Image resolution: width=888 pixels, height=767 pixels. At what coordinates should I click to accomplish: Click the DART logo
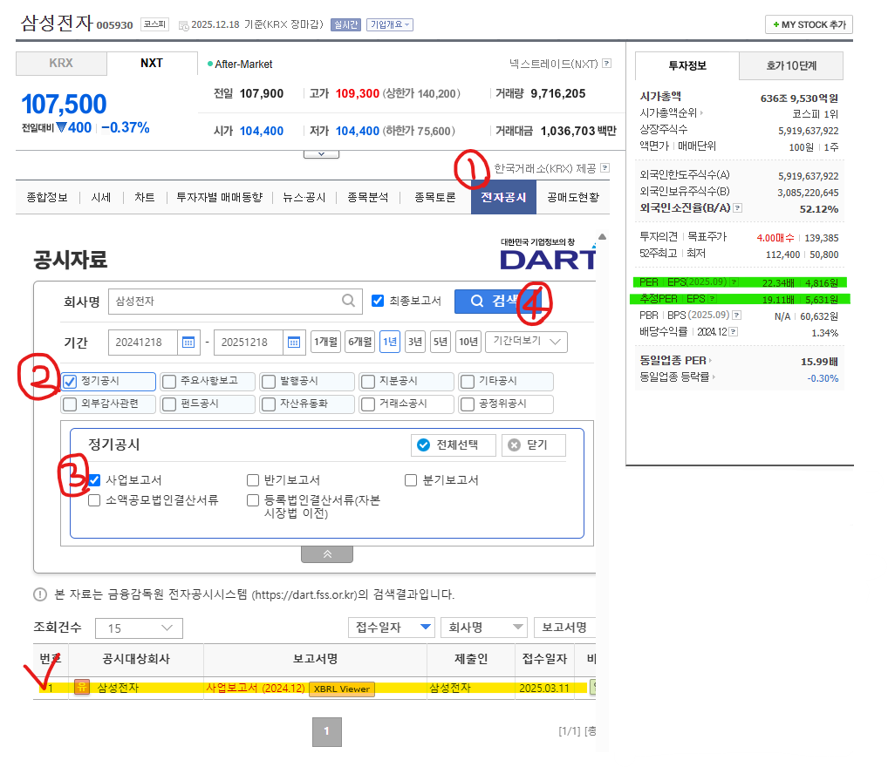click(x=548, y=255)
